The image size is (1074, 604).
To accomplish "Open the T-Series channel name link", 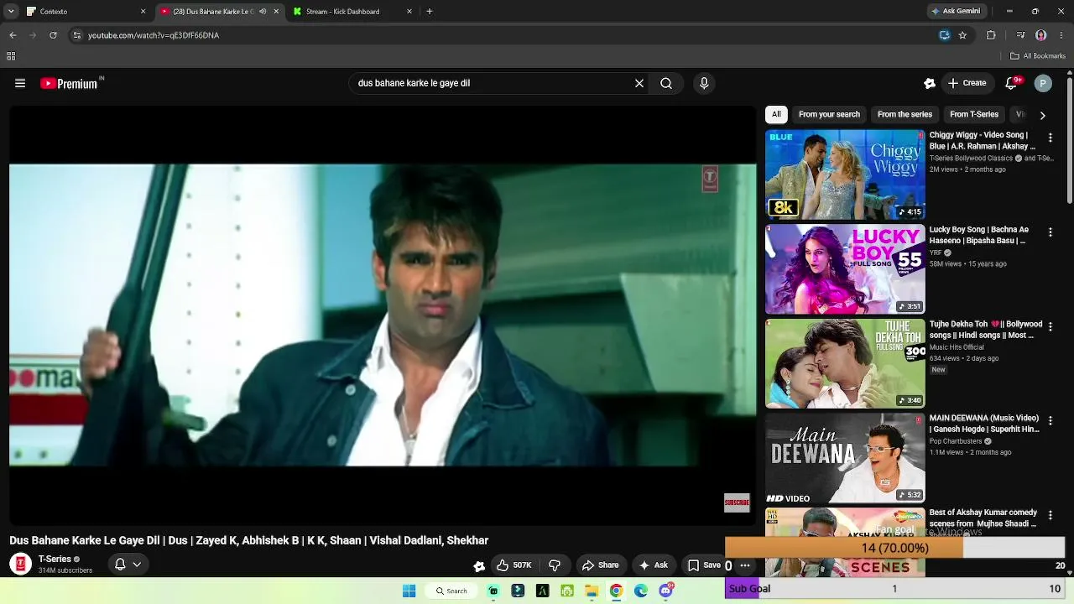I will pyautogui.click(x=55, y=560).
